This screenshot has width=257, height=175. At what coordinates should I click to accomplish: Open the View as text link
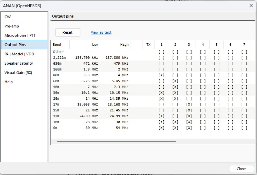click(101, 32)
